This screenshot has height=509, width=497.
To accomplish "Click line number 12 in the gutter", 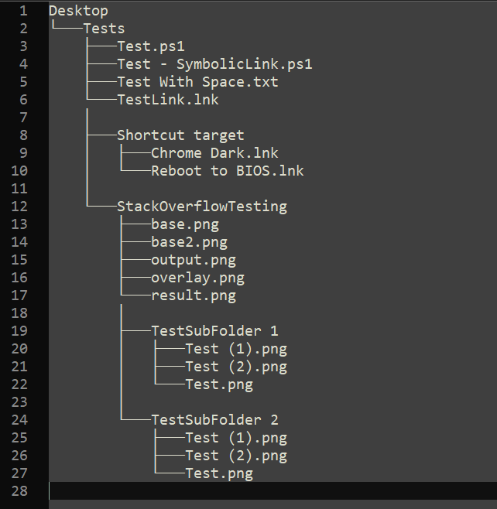I will click(19, 207).
